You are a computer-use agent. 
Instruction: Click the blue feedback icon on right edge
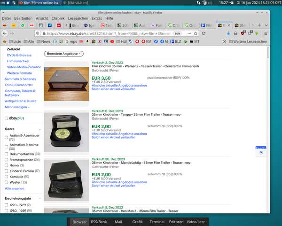coord(261,153)
